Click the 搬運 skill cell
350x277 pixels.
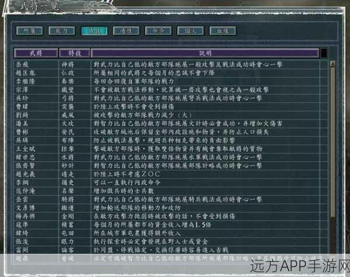coord(68,208)
